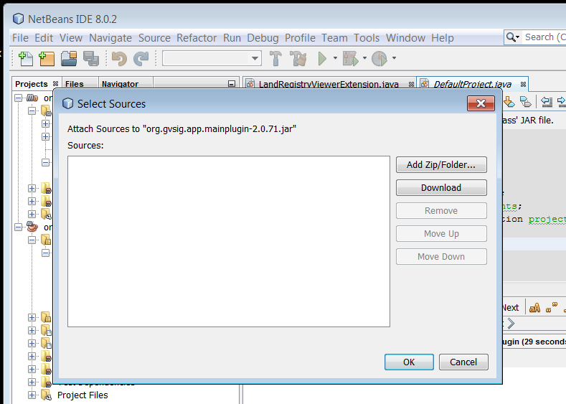This screenshot has width=566, height=404.
Task: Click the Save All toolbar icon
Action: click(x=90, y=59)
